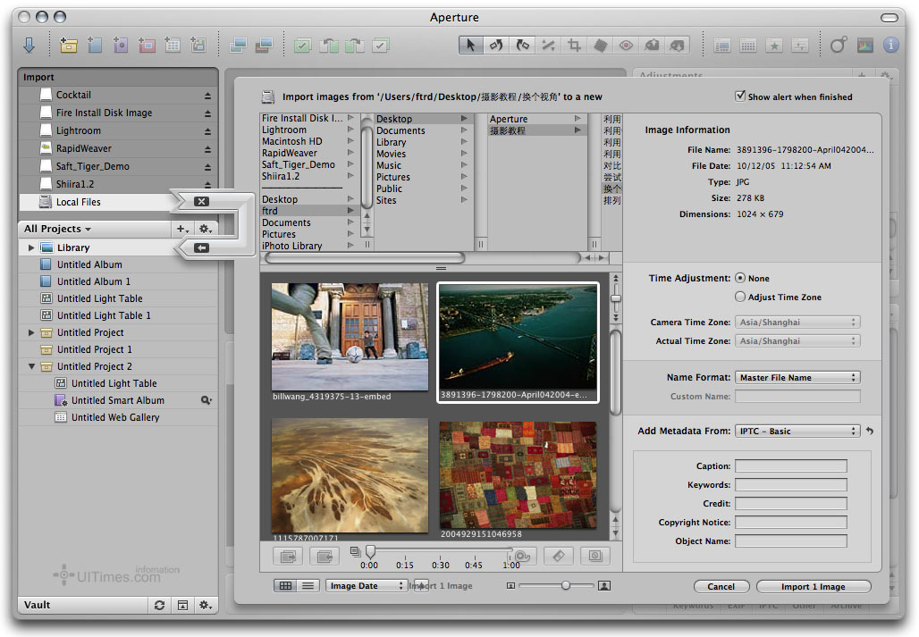Select the Spot and Patch tool
Viewport: 919px width, 637px height.
[x=600, y=45]
